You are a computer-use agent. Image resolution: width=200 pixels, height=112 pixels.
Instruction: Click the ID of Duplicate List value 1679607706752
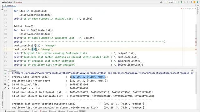pos(79,88)
